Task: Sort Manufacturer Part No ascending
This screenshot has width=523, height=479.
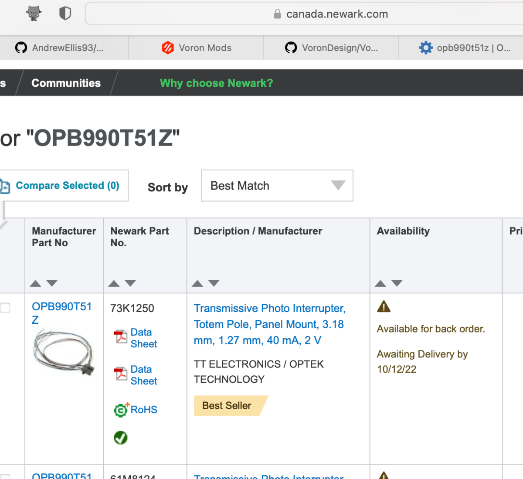Action: [x=36, y=283]
